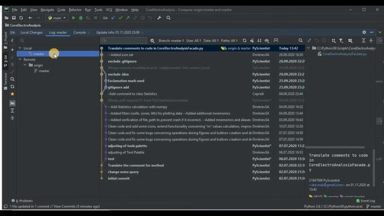Image resolution: width=384 pixels, height=216 pixels.
Task: Click the Open new Git log tab icon
Action: [x=276, y=41]
